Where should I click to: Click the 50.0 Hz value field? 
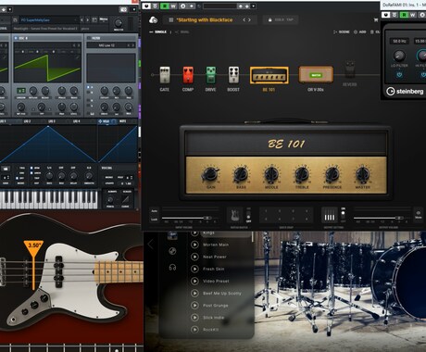point(399,41)
